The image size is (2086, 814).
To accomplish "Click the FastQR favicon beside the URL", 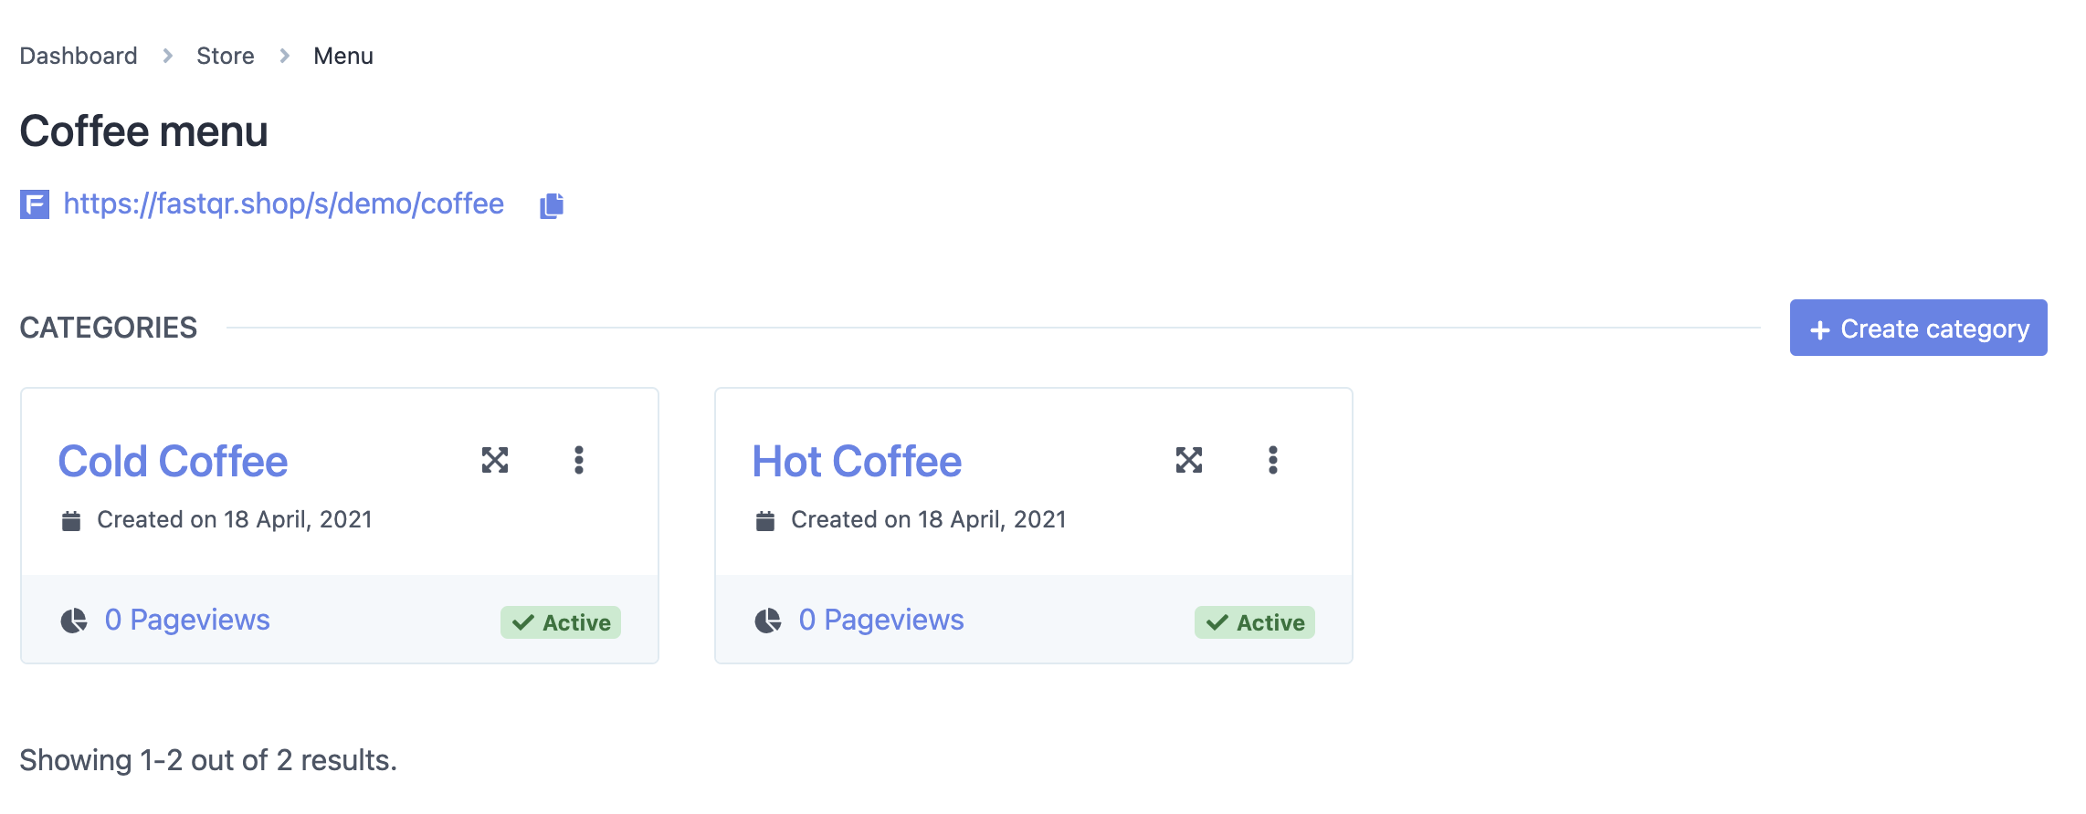I will (x=35, y=204).
